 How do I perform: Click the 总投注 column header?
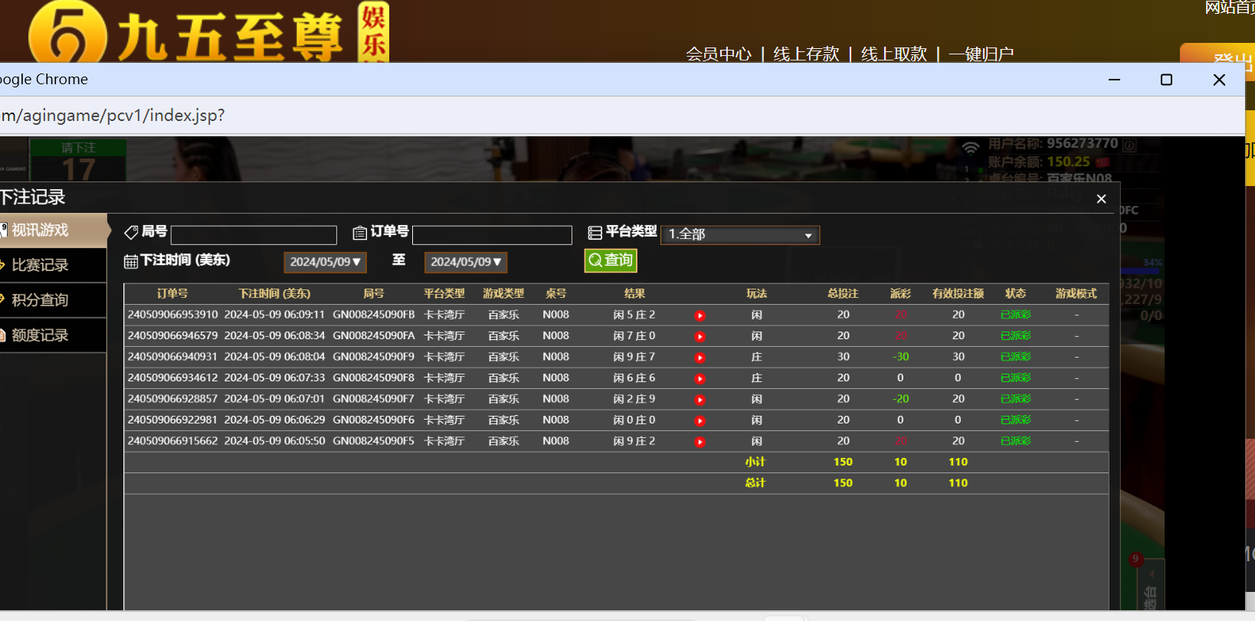(843, 294)
